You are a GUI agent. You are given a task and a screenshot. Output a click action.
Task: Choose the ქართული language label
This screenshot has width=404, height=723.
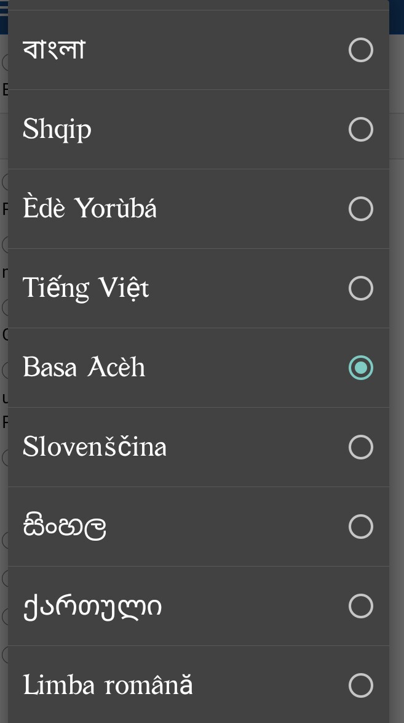[x=92, y=606]
